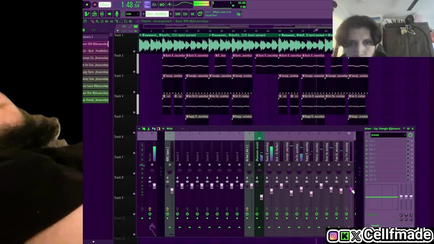Image resolution: width=434 pixels, height=244 pixels.
Task: Open the pattern selector dropdown arrow
Action: click(143, 14)
